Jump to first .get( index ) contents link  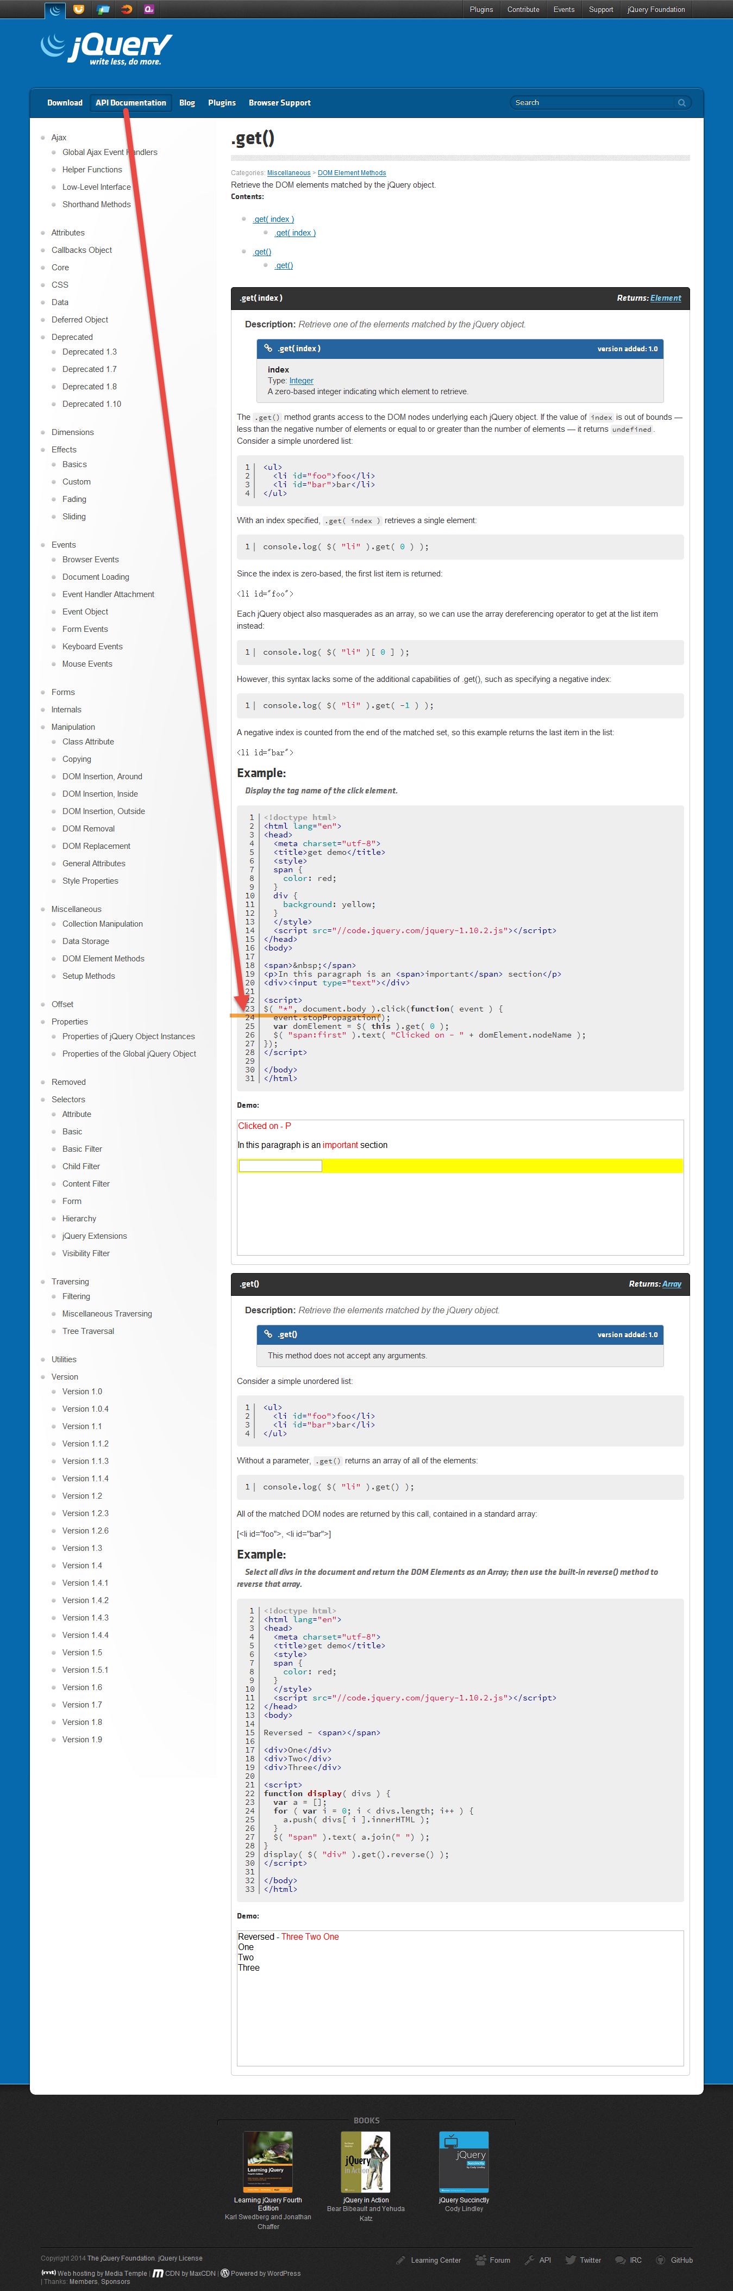coord(274,219)
